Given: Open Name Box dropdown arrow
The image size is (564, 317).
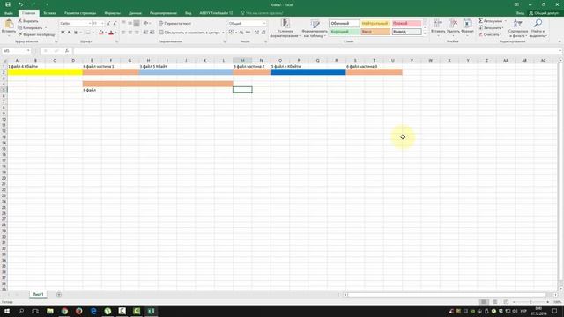Looking at the screenshot, I should click(x=28, y=51).
